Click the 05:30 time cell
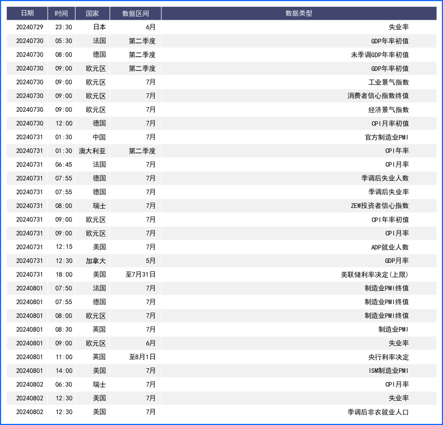Image resolution: width=443 pixels, height=425 pixels. 64,41
